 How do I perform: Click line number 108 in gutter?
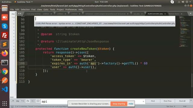tap(22, 63)
